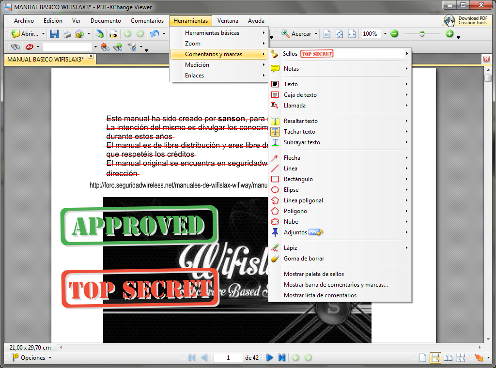Click the Undo arrow icon
Viewport: 496px width, 368px height.
(155, 33)
